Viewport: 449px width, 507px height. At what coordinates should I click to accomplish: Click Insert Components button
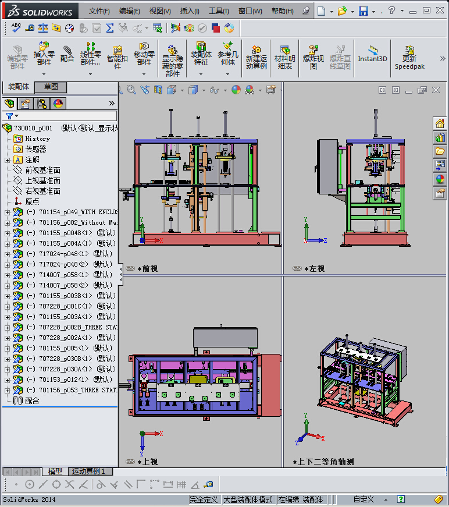44,54
